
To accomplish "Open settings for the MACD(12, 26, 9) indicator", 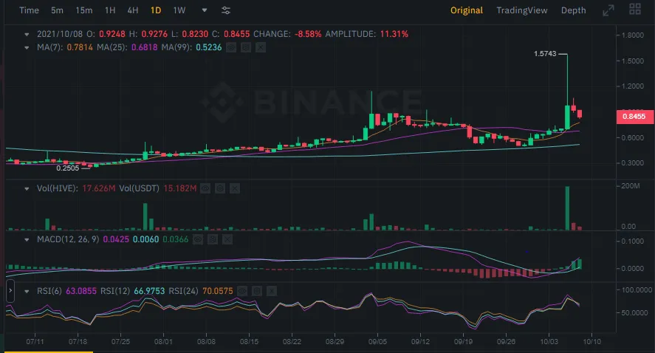I will click(x=213, y=240).
